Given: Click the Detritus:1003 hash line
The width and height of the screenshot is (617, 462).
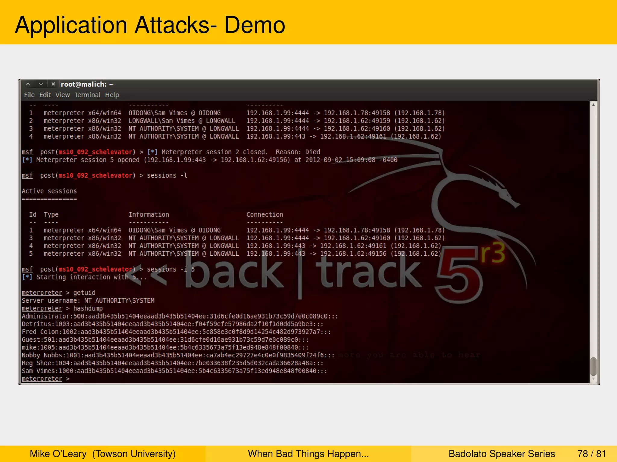Looking at the screenshot, I should tap(173, 324).
